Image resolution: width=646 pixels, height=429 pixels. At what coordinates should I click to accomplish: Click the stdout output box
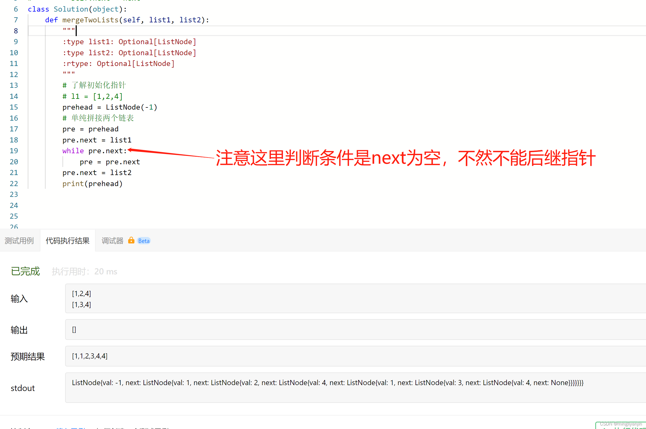click(x=355, y=388)
